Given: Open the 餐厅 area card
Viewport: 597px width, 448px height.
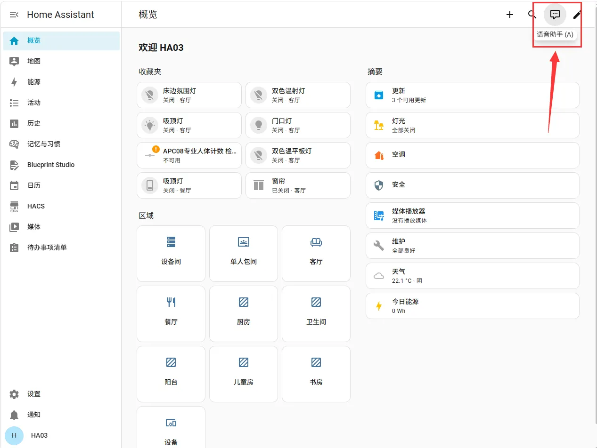Looking at the screenshot, I should click(171, 314).
